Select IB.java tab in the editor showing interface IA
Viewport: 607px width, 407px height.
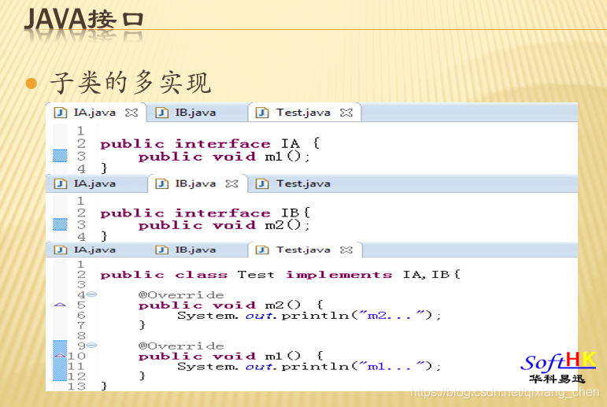pyautogui.click(x=197, y=113)
